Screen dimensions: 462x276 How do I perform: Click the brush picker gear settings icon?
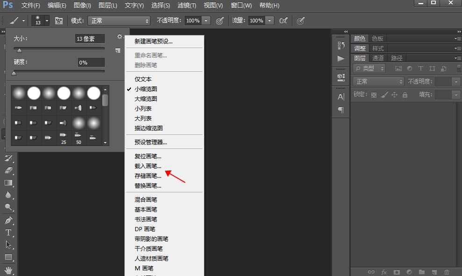coord(119,36)
